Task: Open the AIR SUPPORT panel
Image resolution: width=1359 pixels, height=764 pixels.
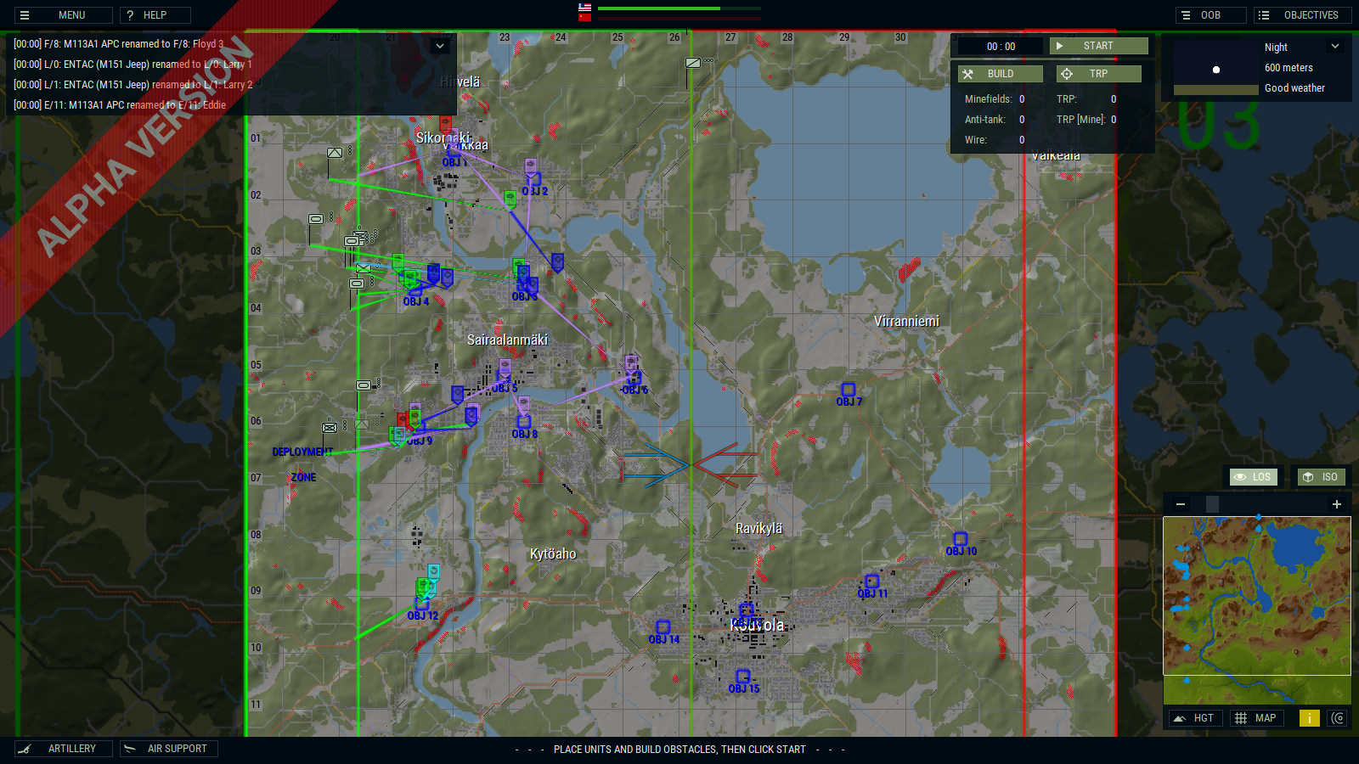Action: click(x=169, y=749)
